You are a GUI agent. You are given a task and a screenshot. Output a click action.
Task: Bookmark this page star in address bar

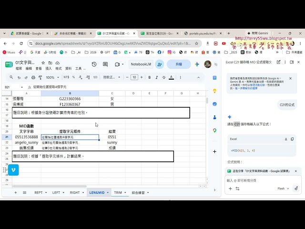(x=197, y=43)
